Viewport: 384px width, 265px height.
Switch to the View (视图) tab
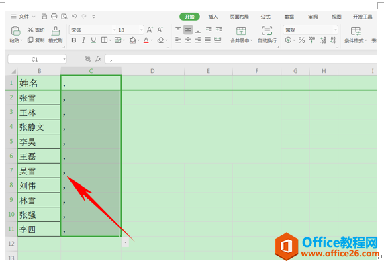tap(336, 17)
